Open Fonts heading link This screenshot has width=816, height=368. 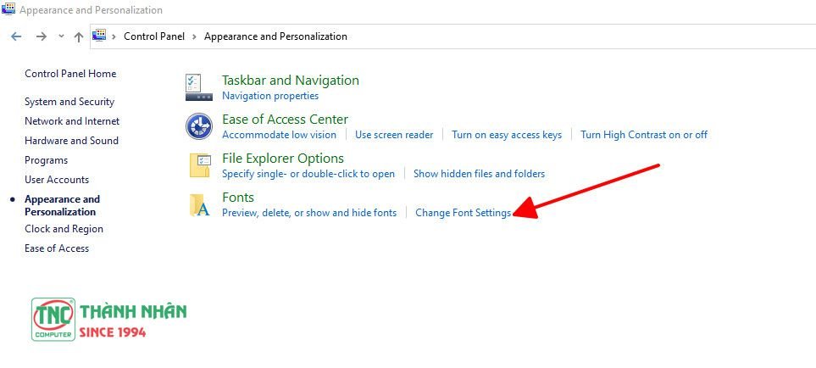tap(238, 197)
